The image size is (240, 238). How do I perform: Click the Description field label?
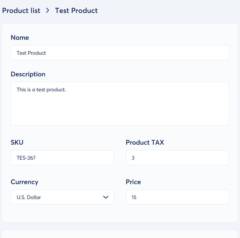tap(28, 74)
